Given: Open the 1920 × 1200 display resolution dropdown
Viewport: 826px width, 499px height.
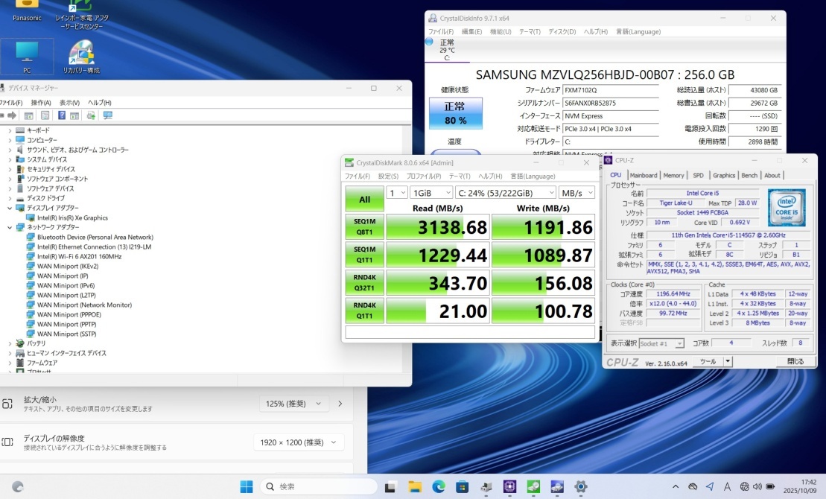Looking at the screenshot, I should pos(298,442).
